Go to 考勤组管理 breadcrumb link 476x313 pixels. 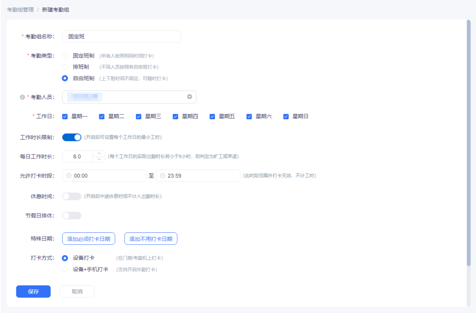[x=20, y=10]
